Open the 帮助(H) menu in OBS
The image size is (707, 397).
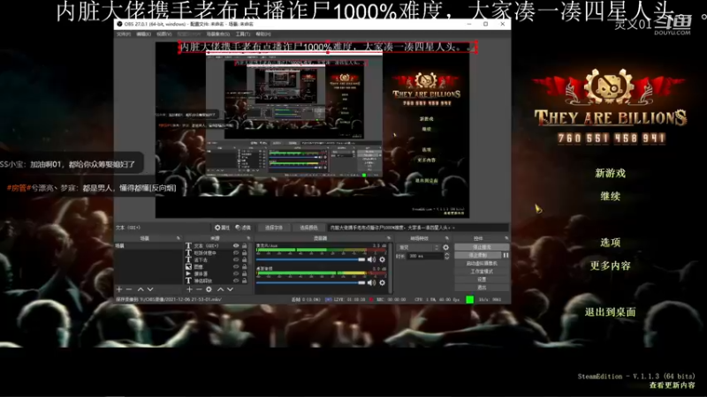coord(263,34)
